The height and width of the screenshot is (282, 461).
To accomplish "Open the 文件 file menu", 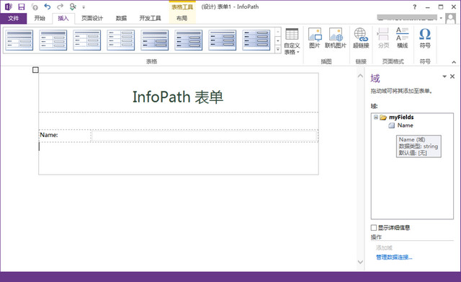I will coord(14,18).
